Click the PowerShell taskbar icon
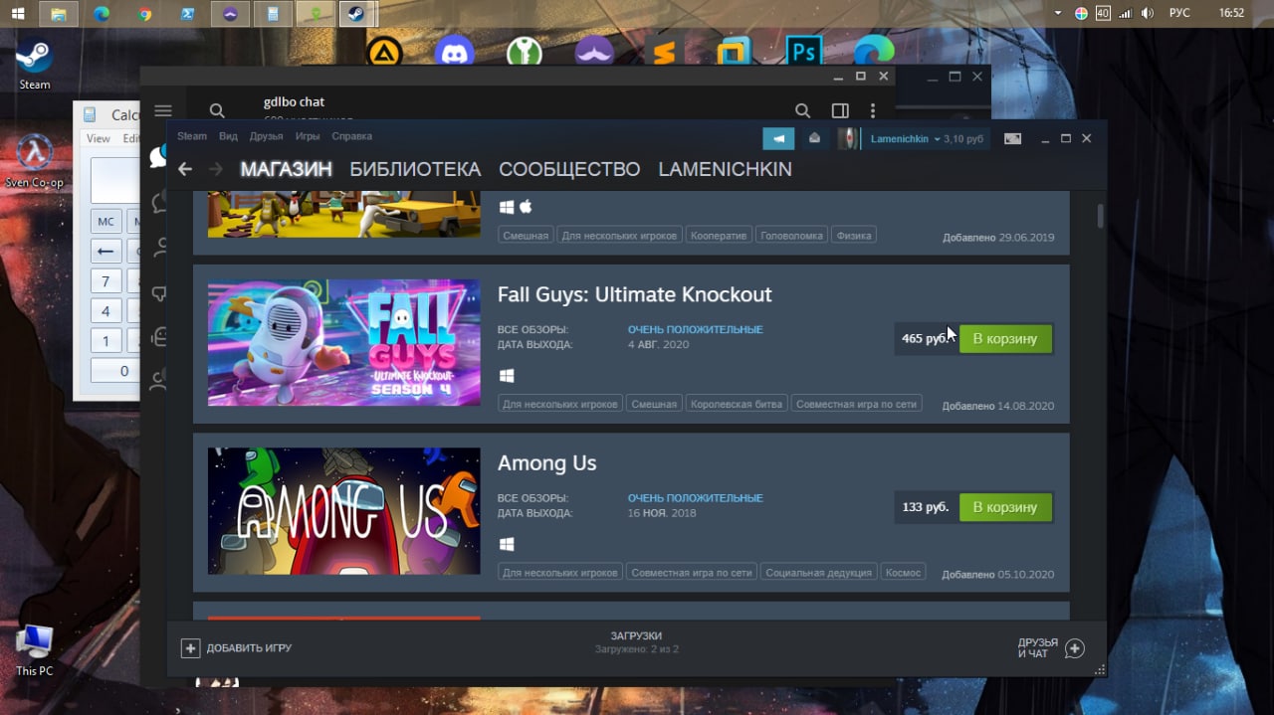This screenshot has height=715, width=1274. coord(187,14)
